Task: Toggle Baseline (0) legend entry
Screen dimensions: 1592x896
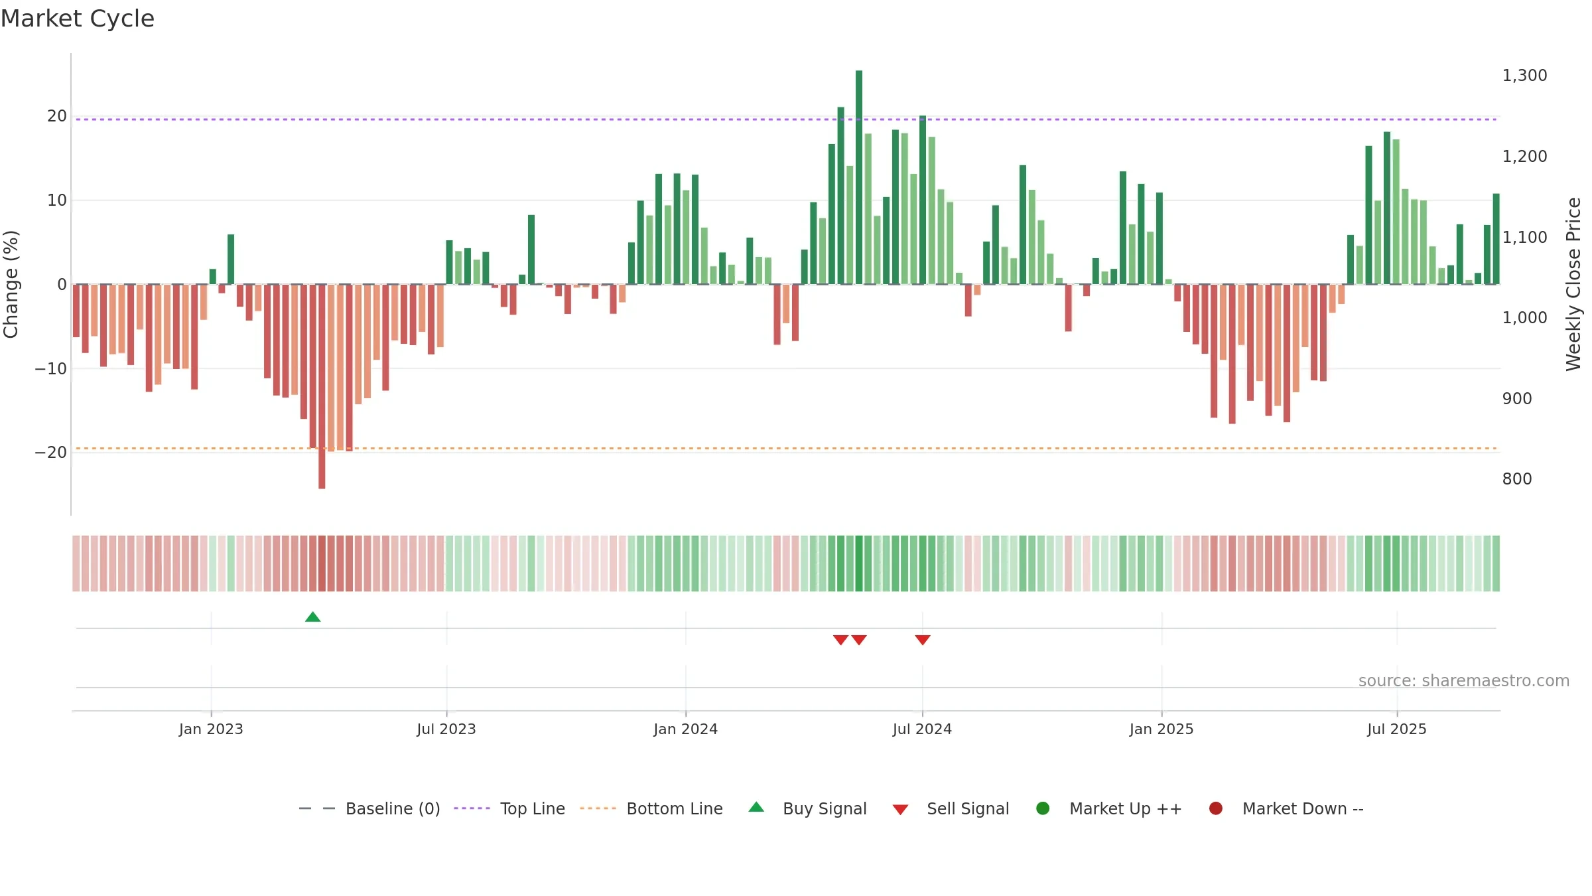Action: 369,808
